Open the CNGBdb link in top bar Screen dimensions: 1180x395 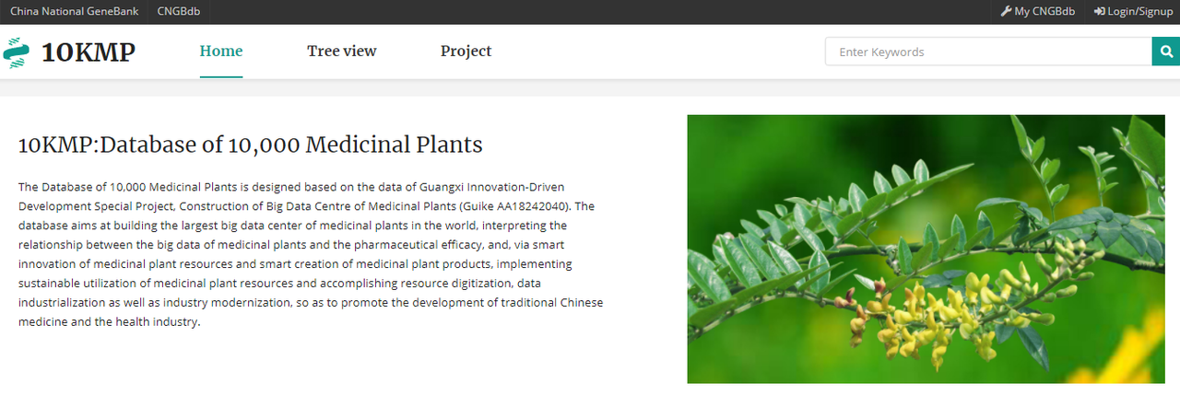179,12
